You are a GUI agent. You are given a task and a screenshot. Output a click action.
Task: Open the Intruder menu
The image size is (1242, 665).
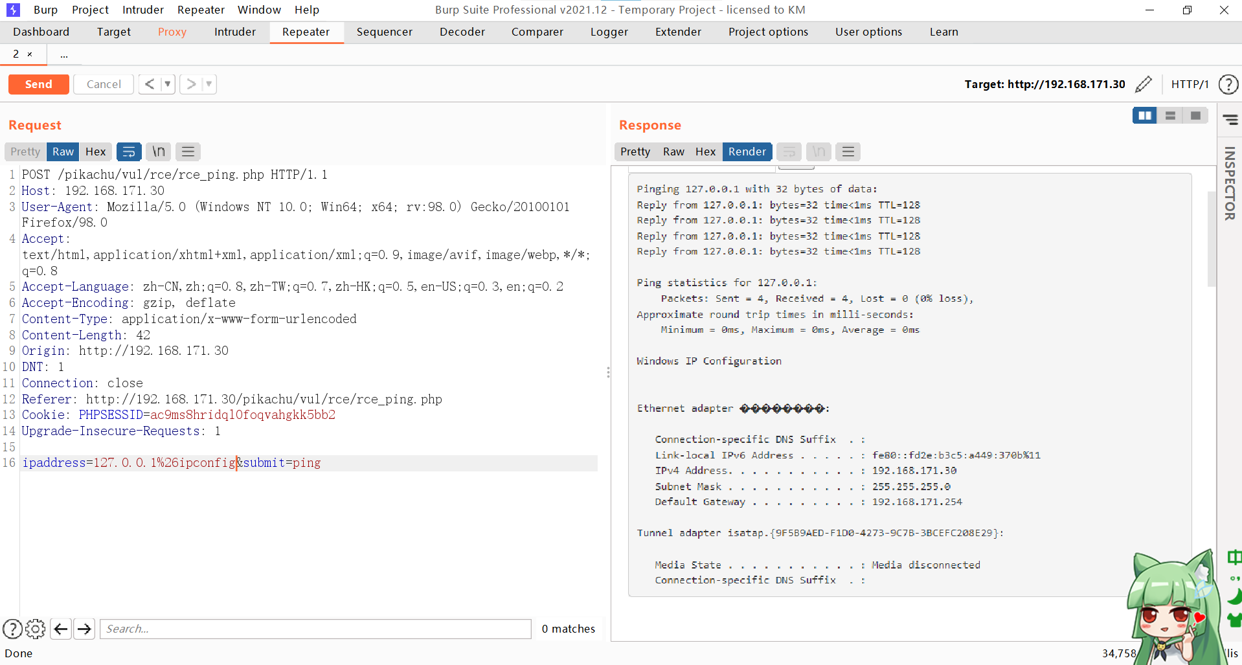[x=143, y=10]
